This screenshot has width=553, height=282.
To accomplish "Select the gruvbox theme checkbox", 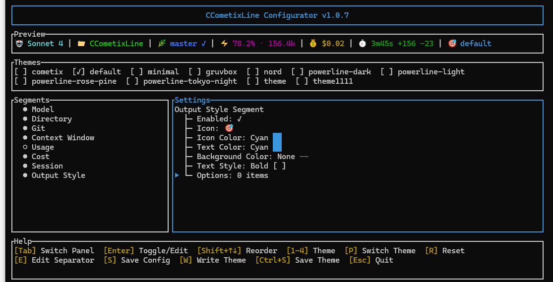I will pyautogui.click(x=195, y=72).
